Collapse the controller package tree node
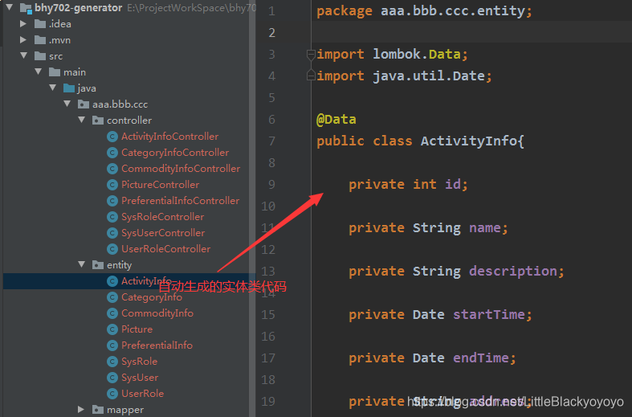Screen dimensions: 632x417 click(82, 121)
